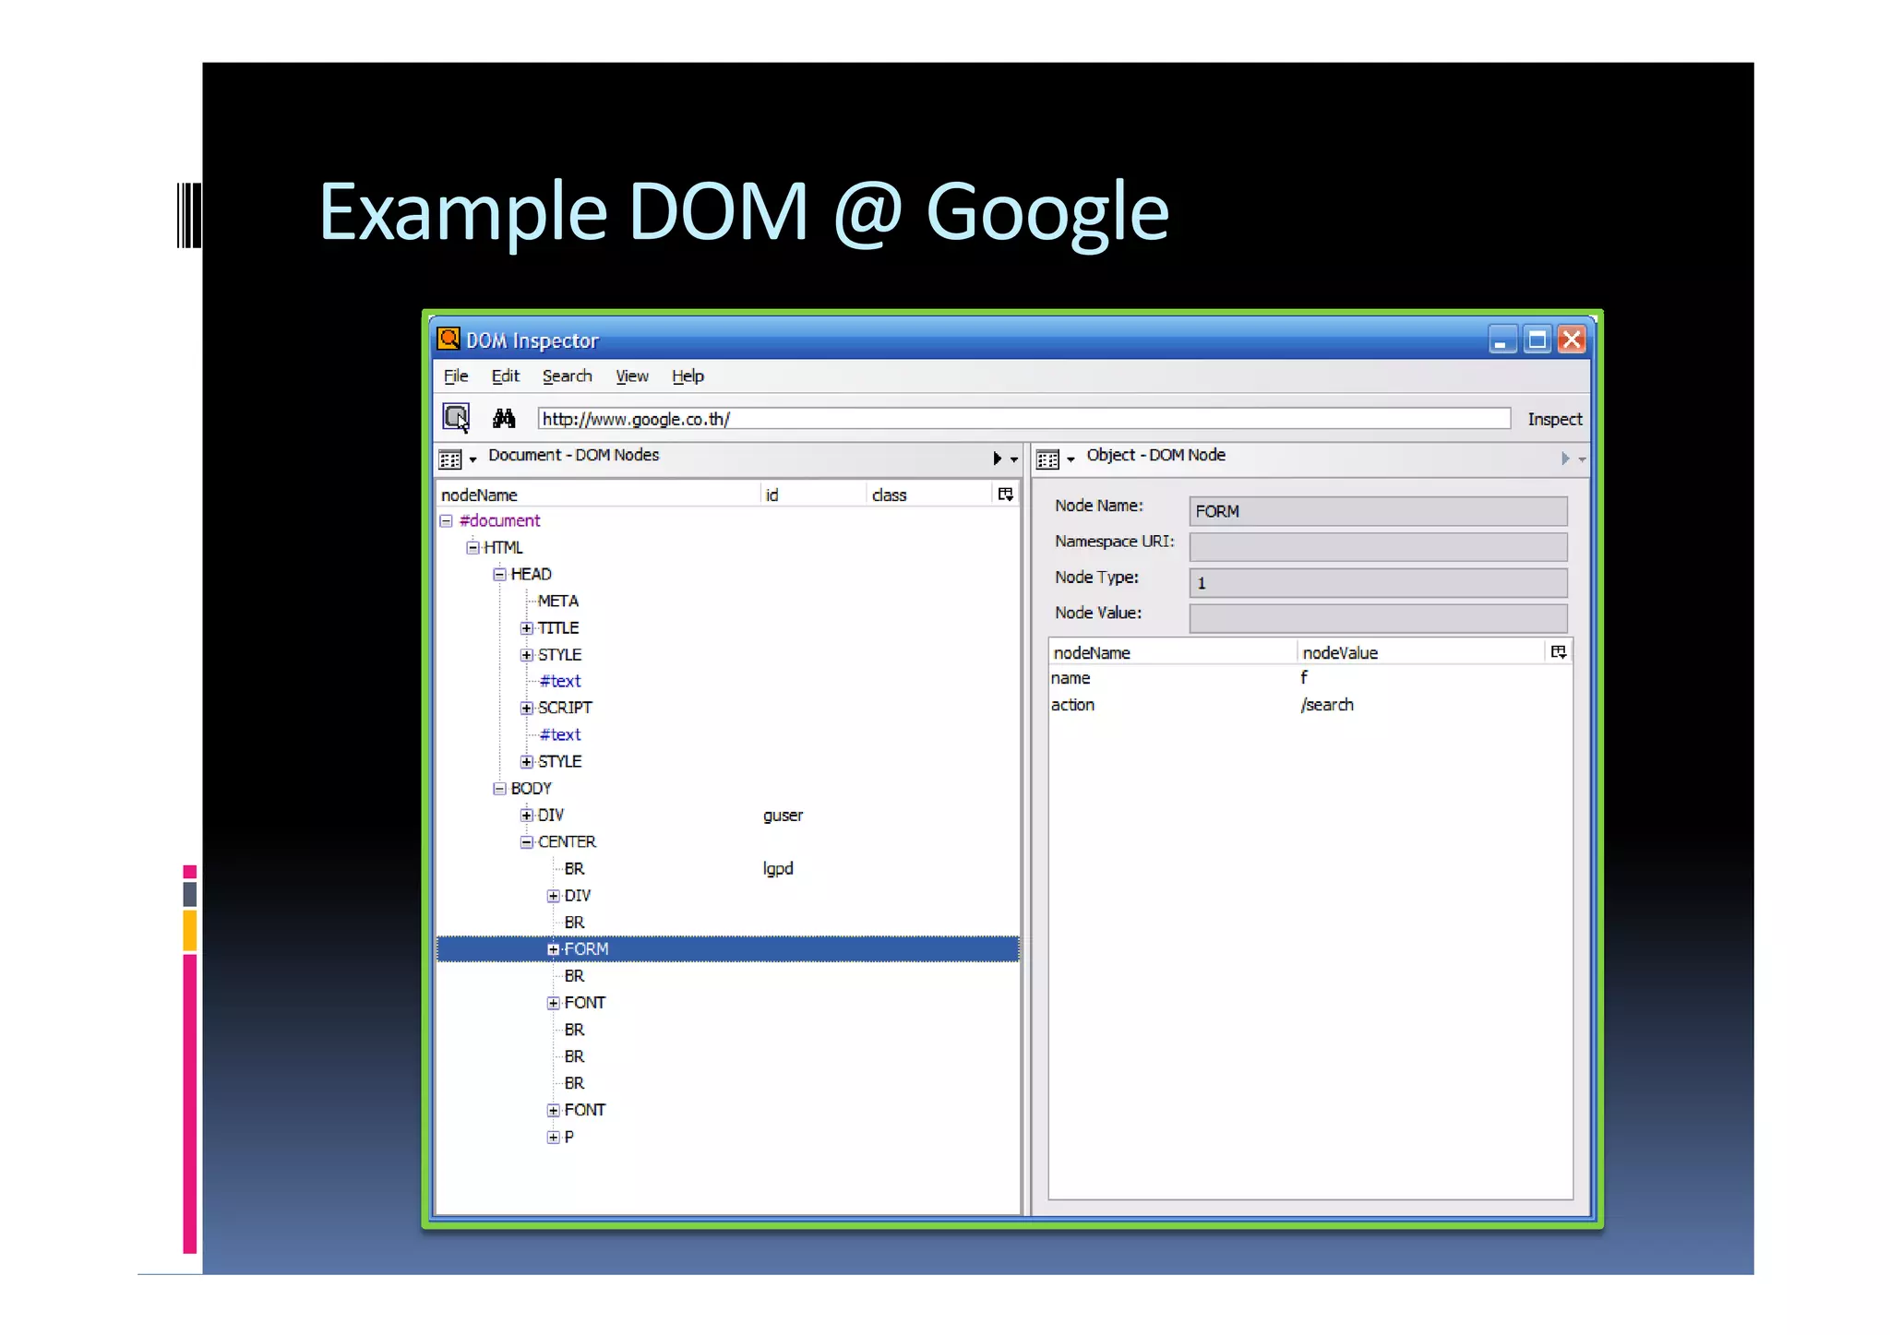Image resolution: width=1890 pixels, height=1335 pixels.
Task: Minimize the DOM Inspector window
Action: 1502,340
